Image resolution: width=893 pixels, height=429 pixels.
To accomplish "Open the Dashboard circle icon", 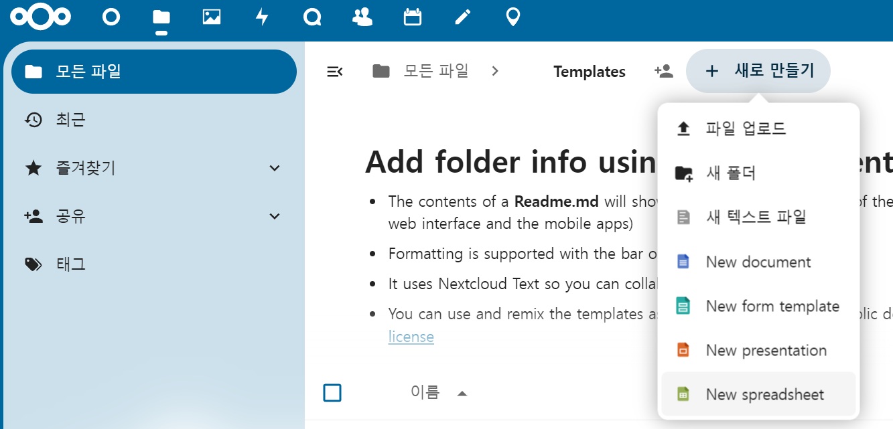I will (x=111, y=17).
